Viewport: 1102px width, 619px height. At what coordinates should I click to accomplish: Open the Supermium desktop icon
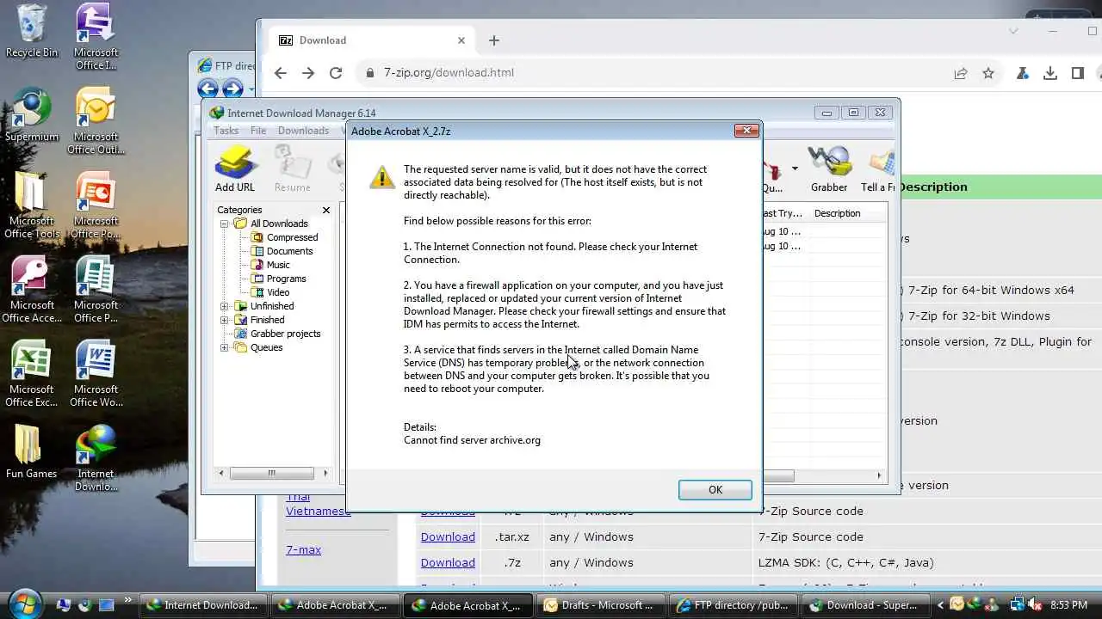click(x=32, y=115)
